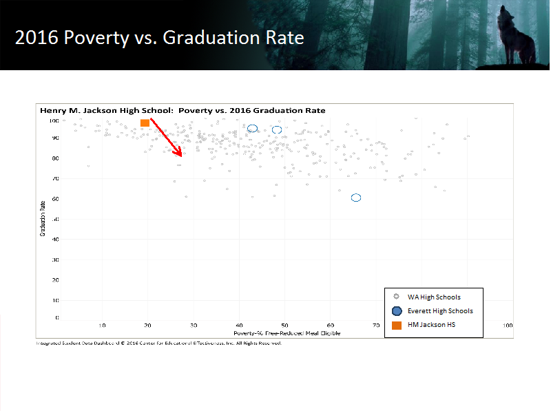Click the blue circle near 48 percent poverty
This screenshot has width=551, height=413.
(x=277, y=130)
